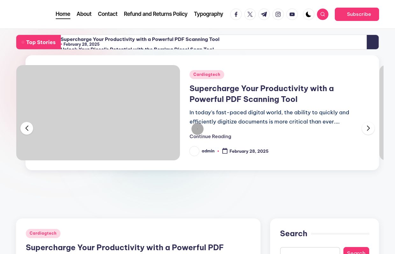Click the Subscribe button

(357, 14)
